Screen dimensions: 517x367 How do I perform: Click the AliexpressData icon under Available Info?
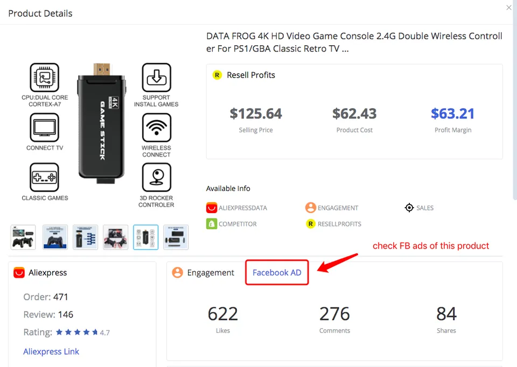[x=211, y=208]
